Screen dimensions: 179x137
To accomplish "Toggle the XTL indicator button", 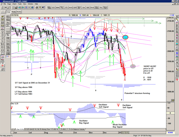I will (8, 57).
